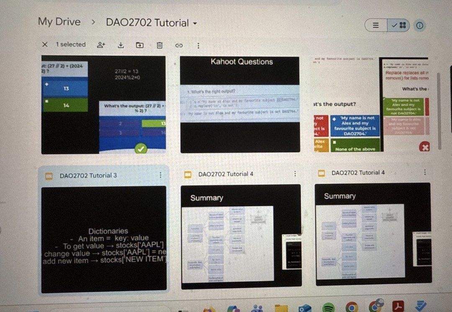
Task: Open Microsoft Teams from the taskbar
Action: click(x=257, y=309)
